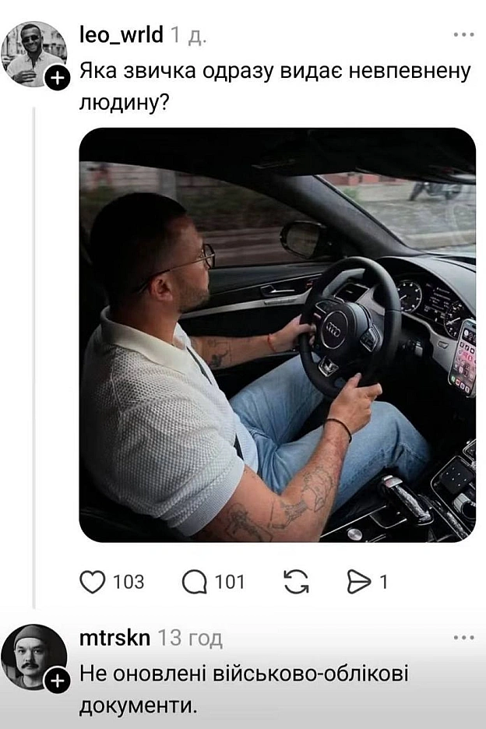The width and height of the screenshot is (486, 729).
Task: Open the 101 replies count
Action: (230, 582)
